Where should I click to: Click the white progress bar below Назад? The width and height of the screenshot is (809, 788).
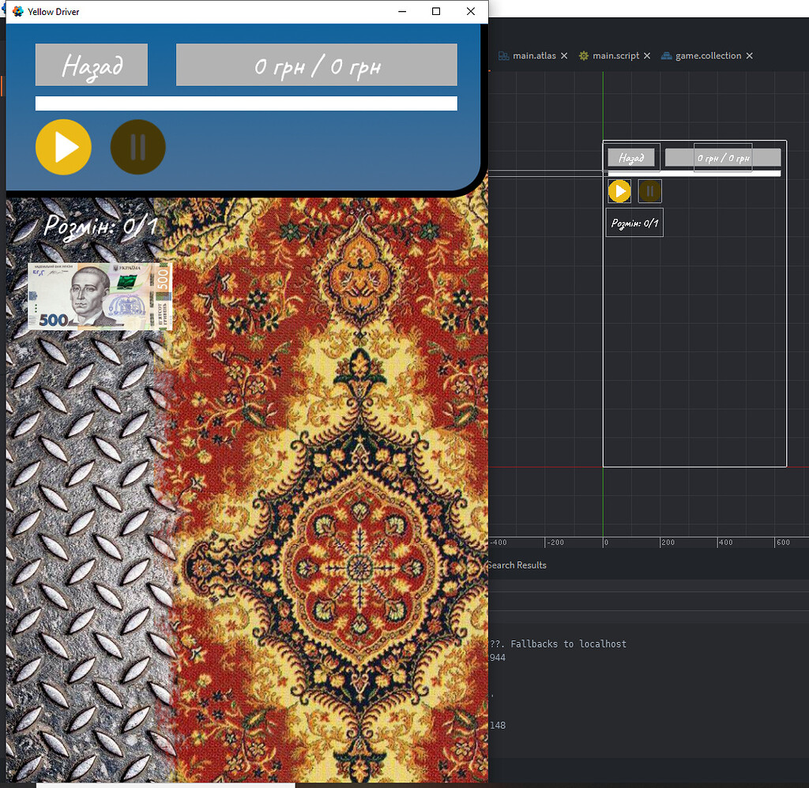pos(246,103)
